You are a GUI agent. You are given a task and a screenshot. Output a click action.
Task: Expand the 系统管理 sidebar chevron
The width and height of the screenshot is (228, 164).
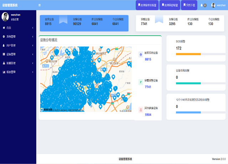[33, 36]
